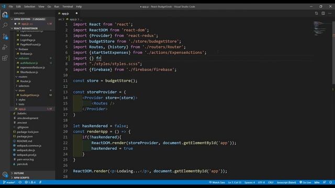
Task: Change CRLF end-of-line sequence
Action: tap(271, 182)
